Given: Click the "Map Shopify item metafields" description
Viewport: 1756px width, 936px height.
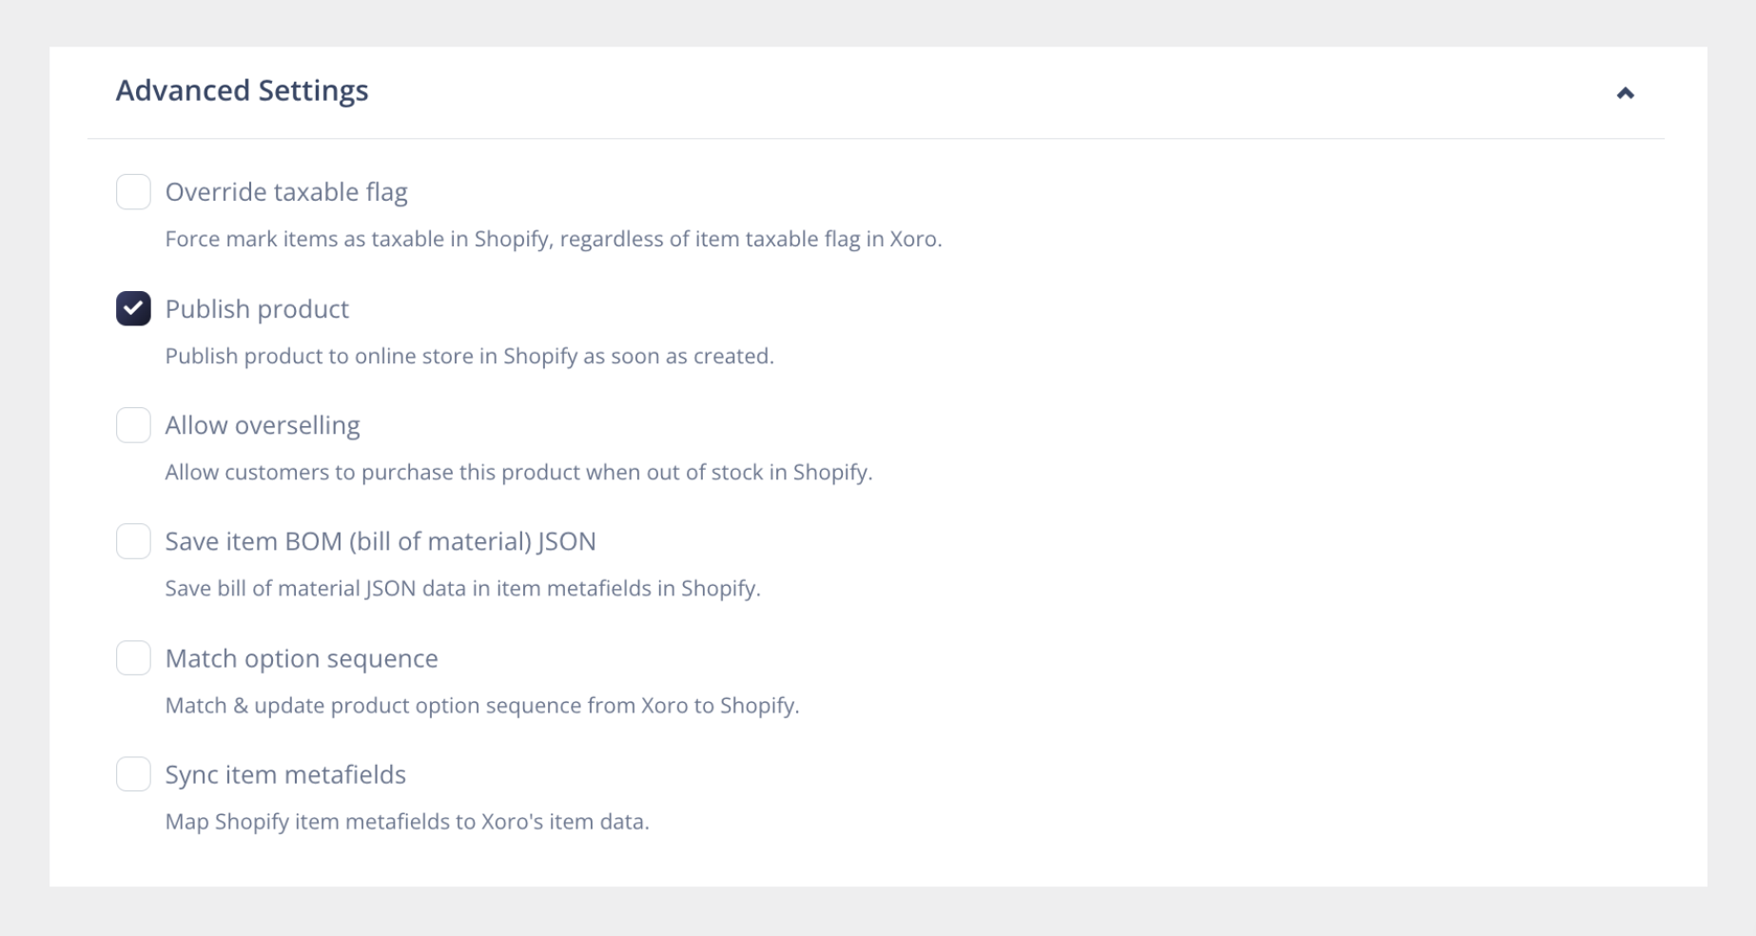Looking at the screenshot, I should [407, 822].
